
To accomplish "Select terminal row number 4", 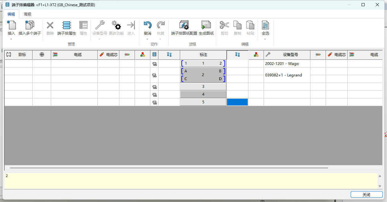I will (203, 94).
